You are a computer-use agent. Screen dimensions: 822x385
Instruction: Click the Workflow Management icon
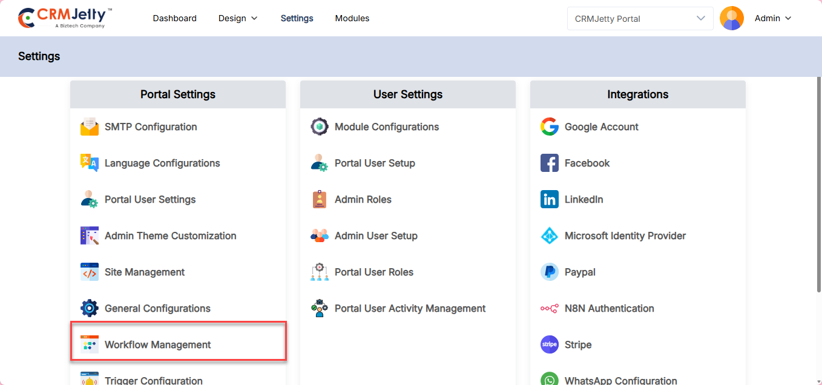point(90,345)
